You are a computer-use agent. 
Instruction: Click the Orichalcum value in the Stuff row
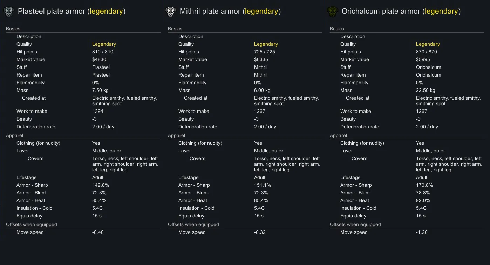coord(428,67)
